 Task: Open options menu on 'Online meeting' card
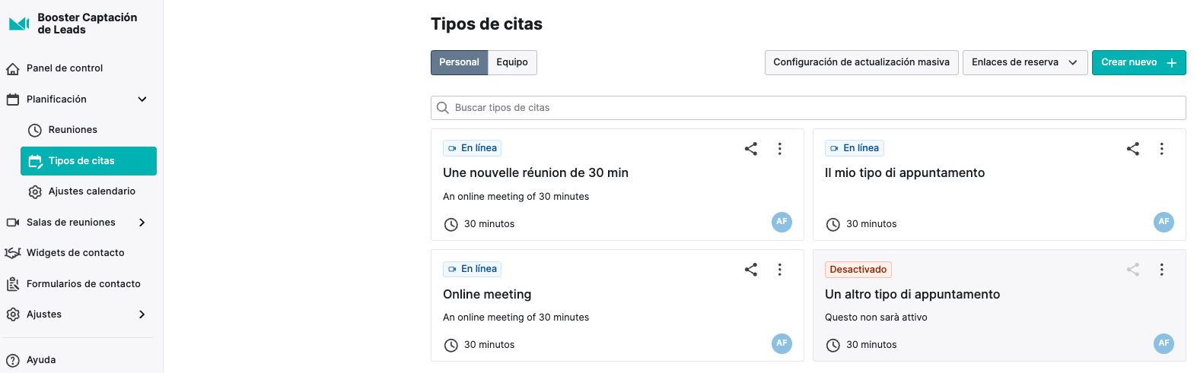(779, 270)
